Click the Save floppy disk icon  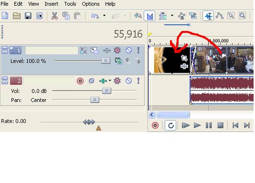(28, 16)
